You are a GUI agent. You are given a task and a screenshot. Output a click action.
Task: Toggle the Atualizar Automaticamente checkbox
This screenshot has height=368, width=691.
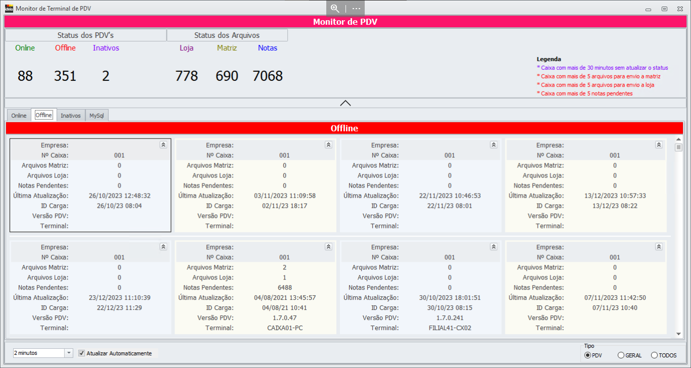82,353
